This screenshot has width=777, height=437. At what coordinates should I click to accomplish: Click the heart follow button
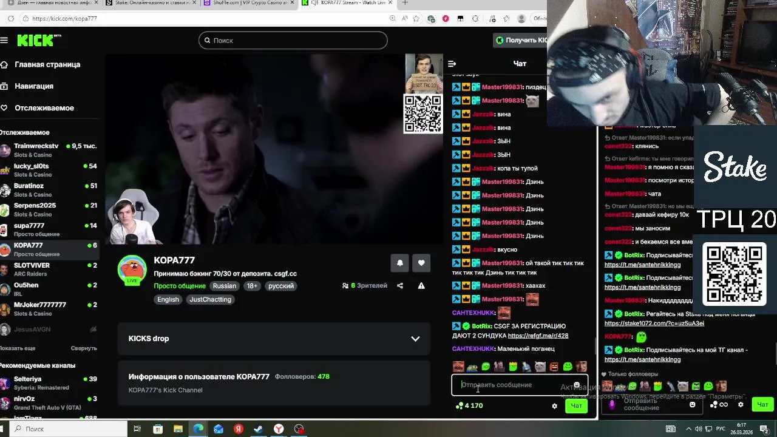421,263
